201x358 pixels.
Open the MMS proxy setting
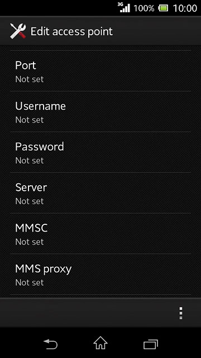pyautogui.click(x=100, y=274)
